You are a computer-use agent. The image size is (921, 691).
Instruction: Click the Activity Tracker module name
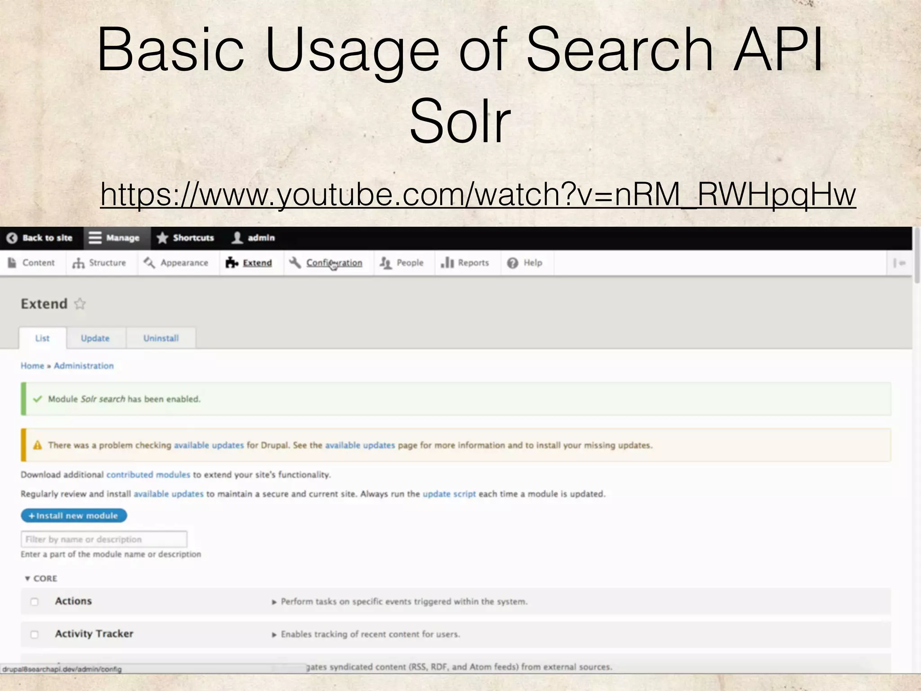pyautogui.click(x=94, y=634)
